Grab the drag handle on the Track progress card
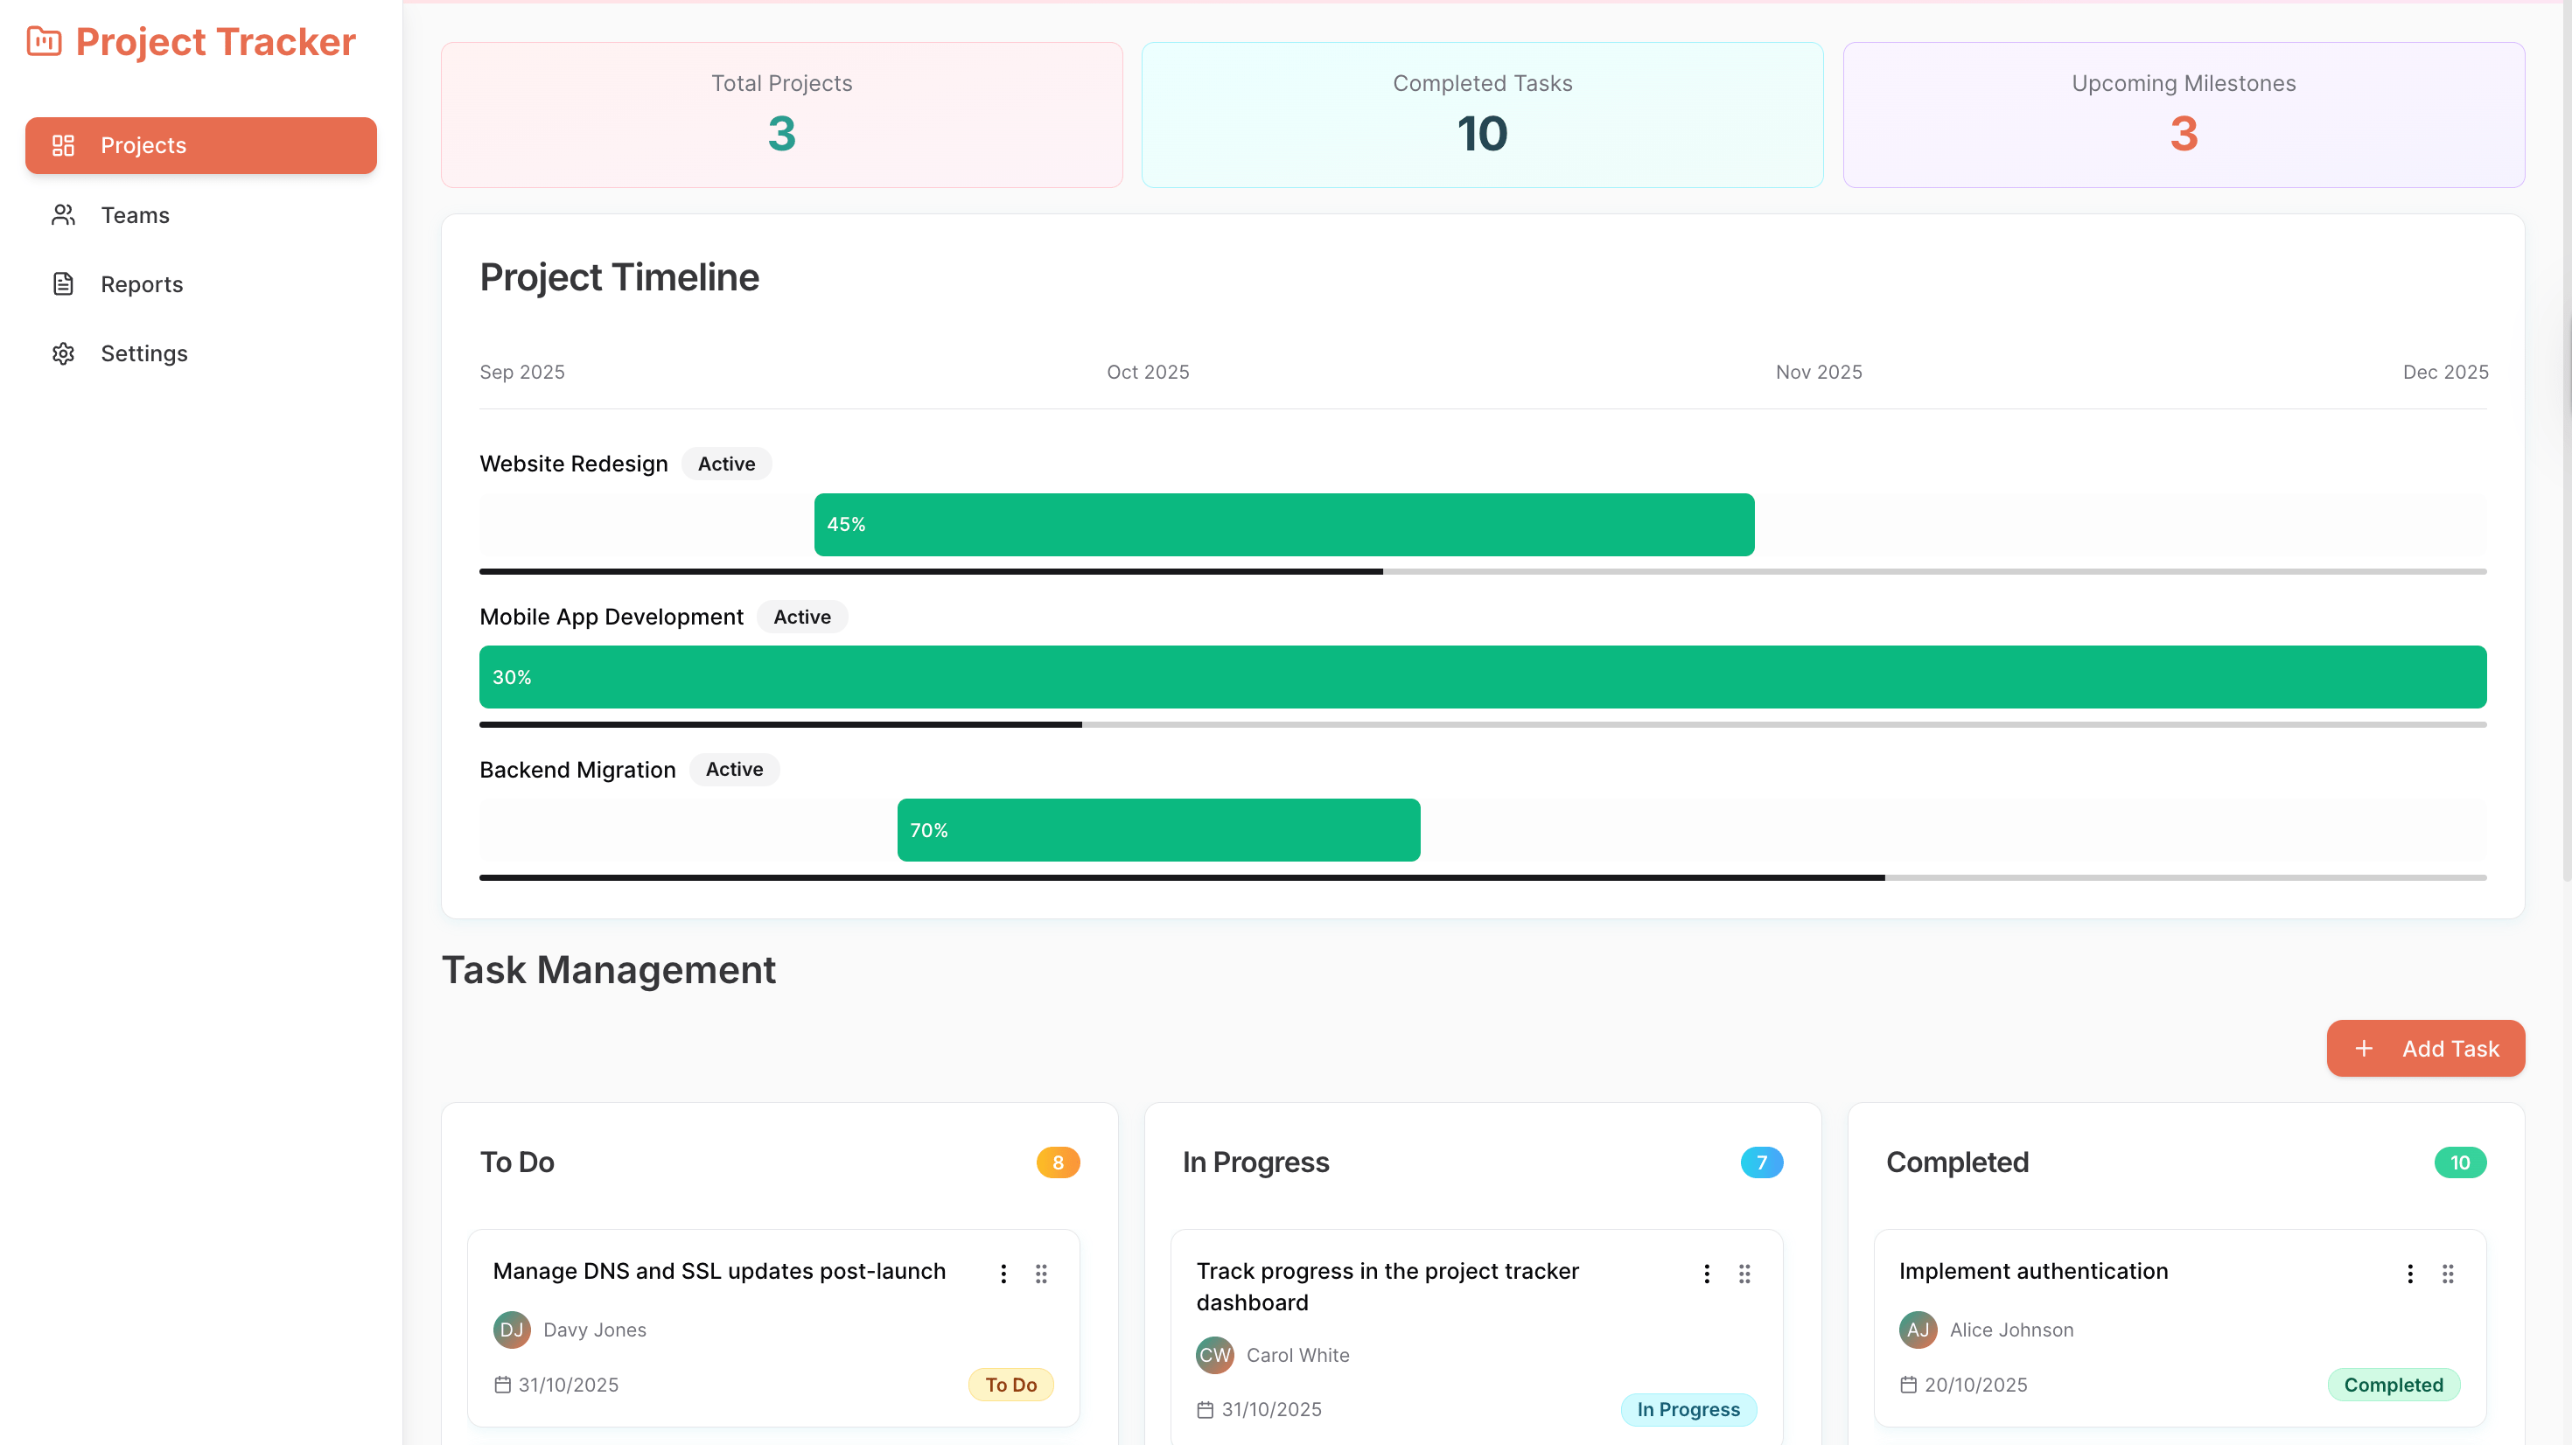The image size is (2572, 1445). 1745,1274
